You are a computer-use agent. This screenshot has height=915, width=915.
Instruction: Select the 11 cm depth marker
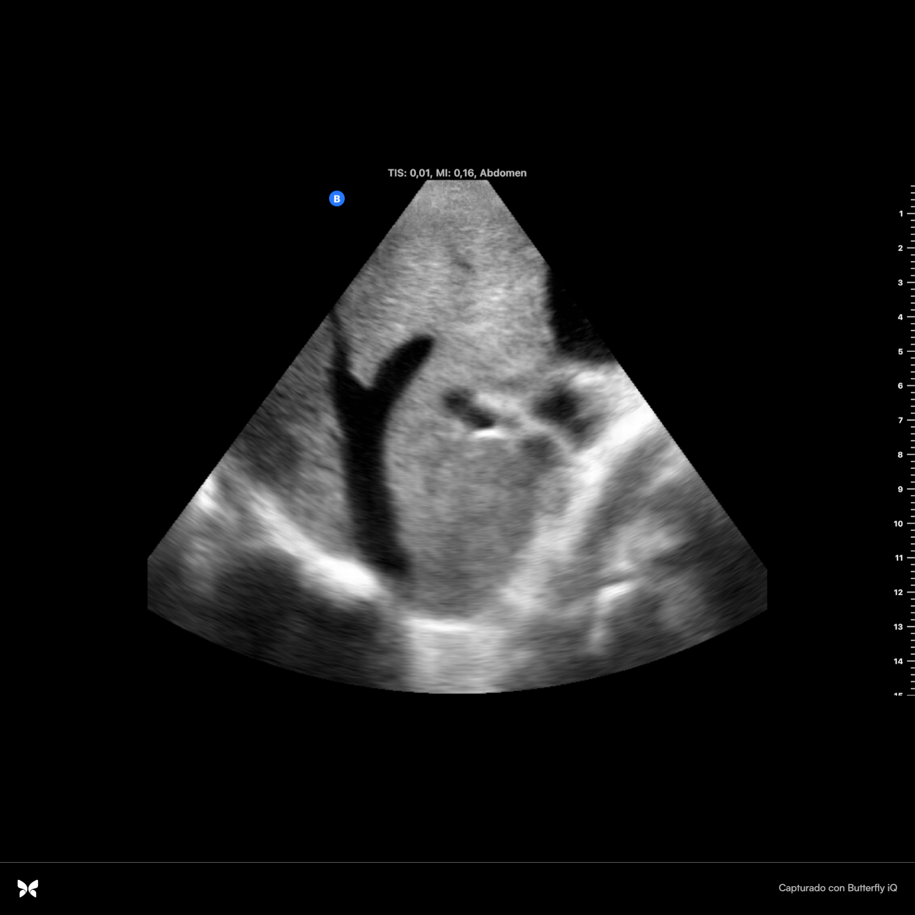pyautogui.click(x=898, y=558)
